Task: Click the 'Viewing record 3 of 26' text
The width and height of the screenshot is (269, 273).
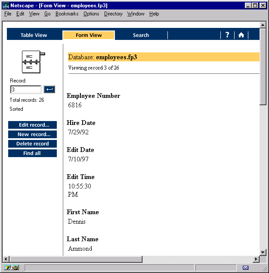Action: coord(93,68)
